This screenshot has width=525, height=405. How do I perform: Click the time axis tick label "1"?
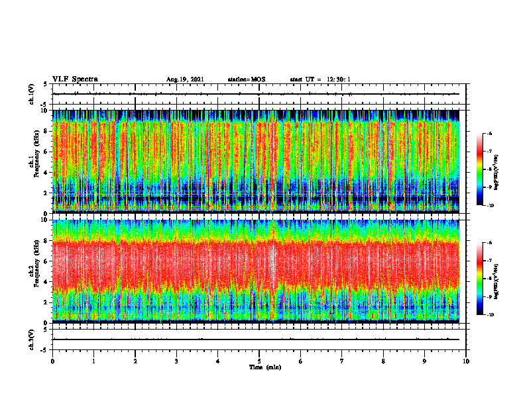tap(93, 361)
